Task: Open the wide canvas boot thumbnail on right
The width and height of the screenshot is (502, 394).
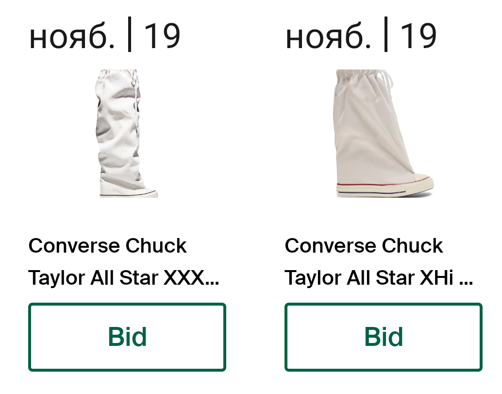Action: (384, 133)
